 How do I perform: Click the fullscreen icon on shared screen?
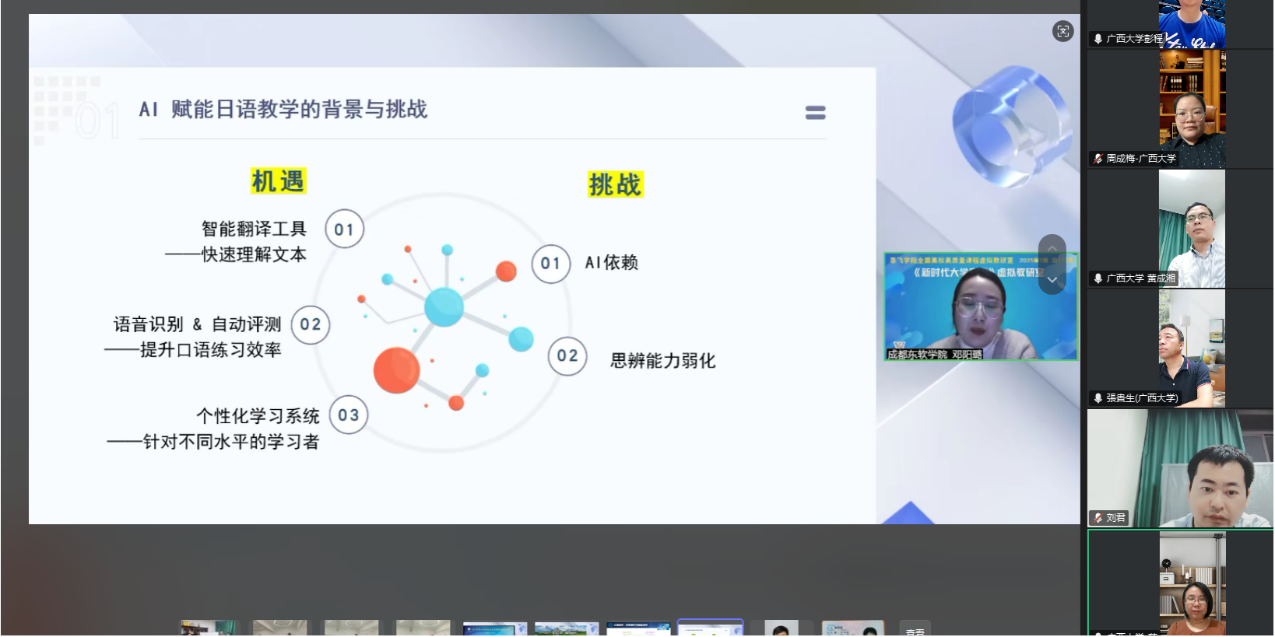(x=1062, y=31)
